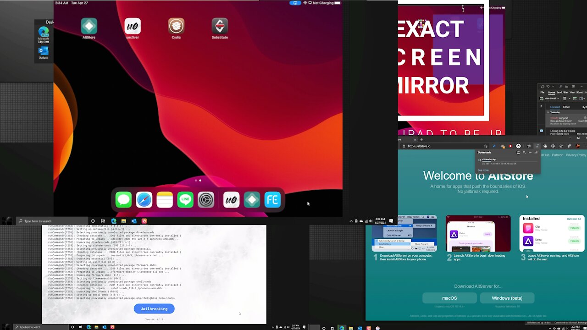The image size is (587, 330).
Task: Show hidden tray icons on upper taskbar
Action: [351, 221]
